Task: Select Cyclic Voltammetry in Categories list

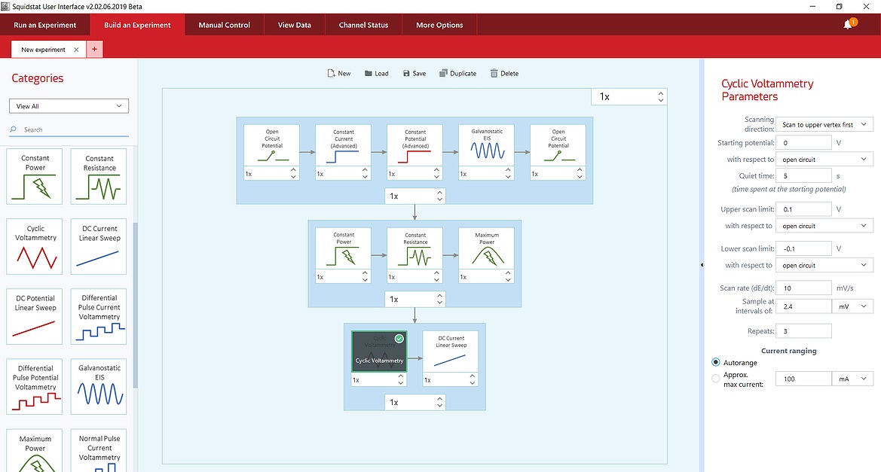Action: tap(35, 245)
